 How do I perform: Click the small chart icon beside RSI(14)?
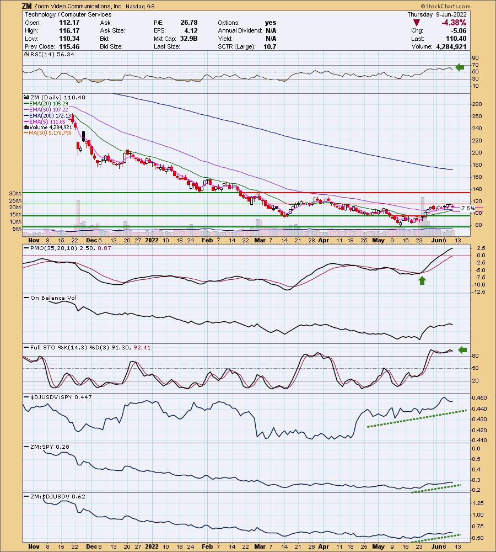pos(26,54)
